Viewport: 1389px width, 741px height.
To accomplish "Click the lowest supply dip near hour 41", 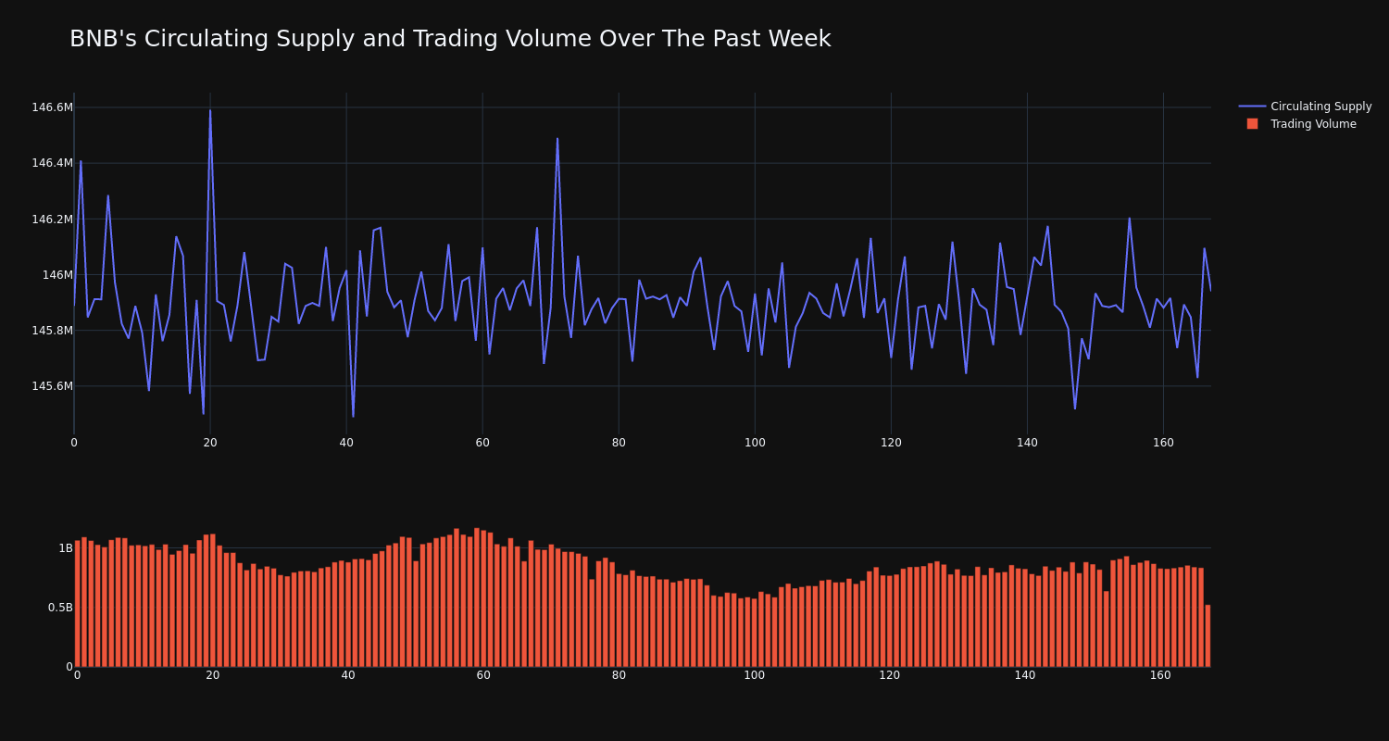I will [x=353, y=416].
